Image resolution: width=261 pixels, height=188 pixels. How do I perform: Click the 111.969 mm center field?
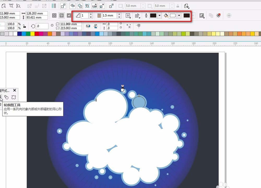point(71,24)
